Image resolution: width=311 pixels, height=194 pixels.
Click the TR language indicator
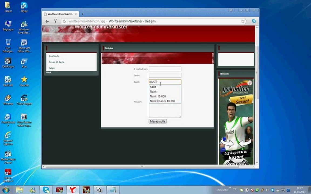pyautogui.click(x=235, y=189)
